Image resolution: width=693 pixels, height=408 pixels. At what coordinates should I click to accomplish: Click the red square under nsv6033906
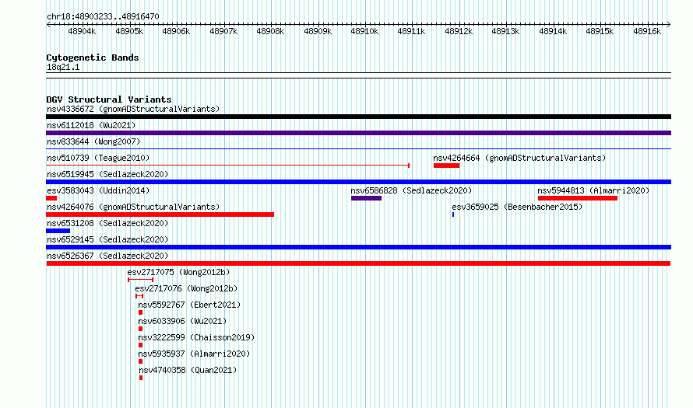point(140,329)
